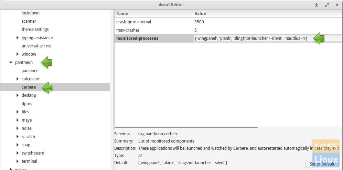Select the dpms tree entry

[x=27, y=104]
